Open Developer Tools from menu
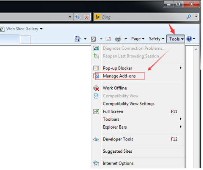Viewport: 203px width, 170px height. coord(138,139)
